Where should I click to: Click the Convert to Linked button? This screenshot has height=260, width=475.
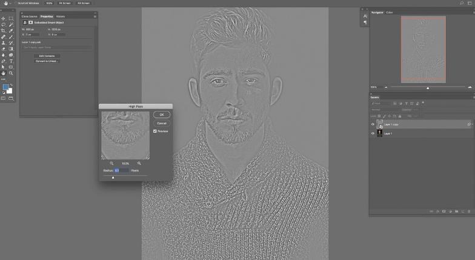tap(47, 61)
